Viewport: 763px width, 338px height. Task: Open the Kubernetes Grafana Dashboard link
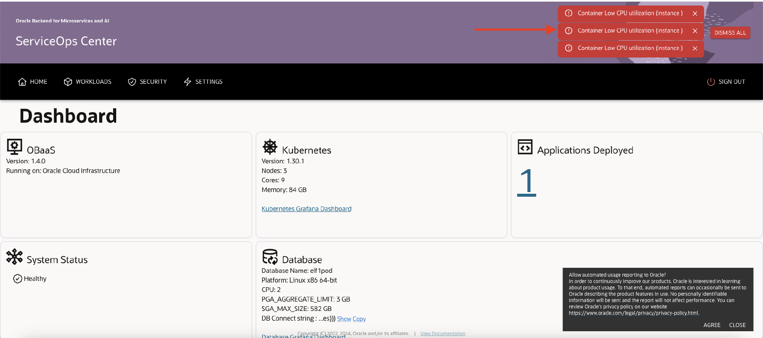coord(306,209)
